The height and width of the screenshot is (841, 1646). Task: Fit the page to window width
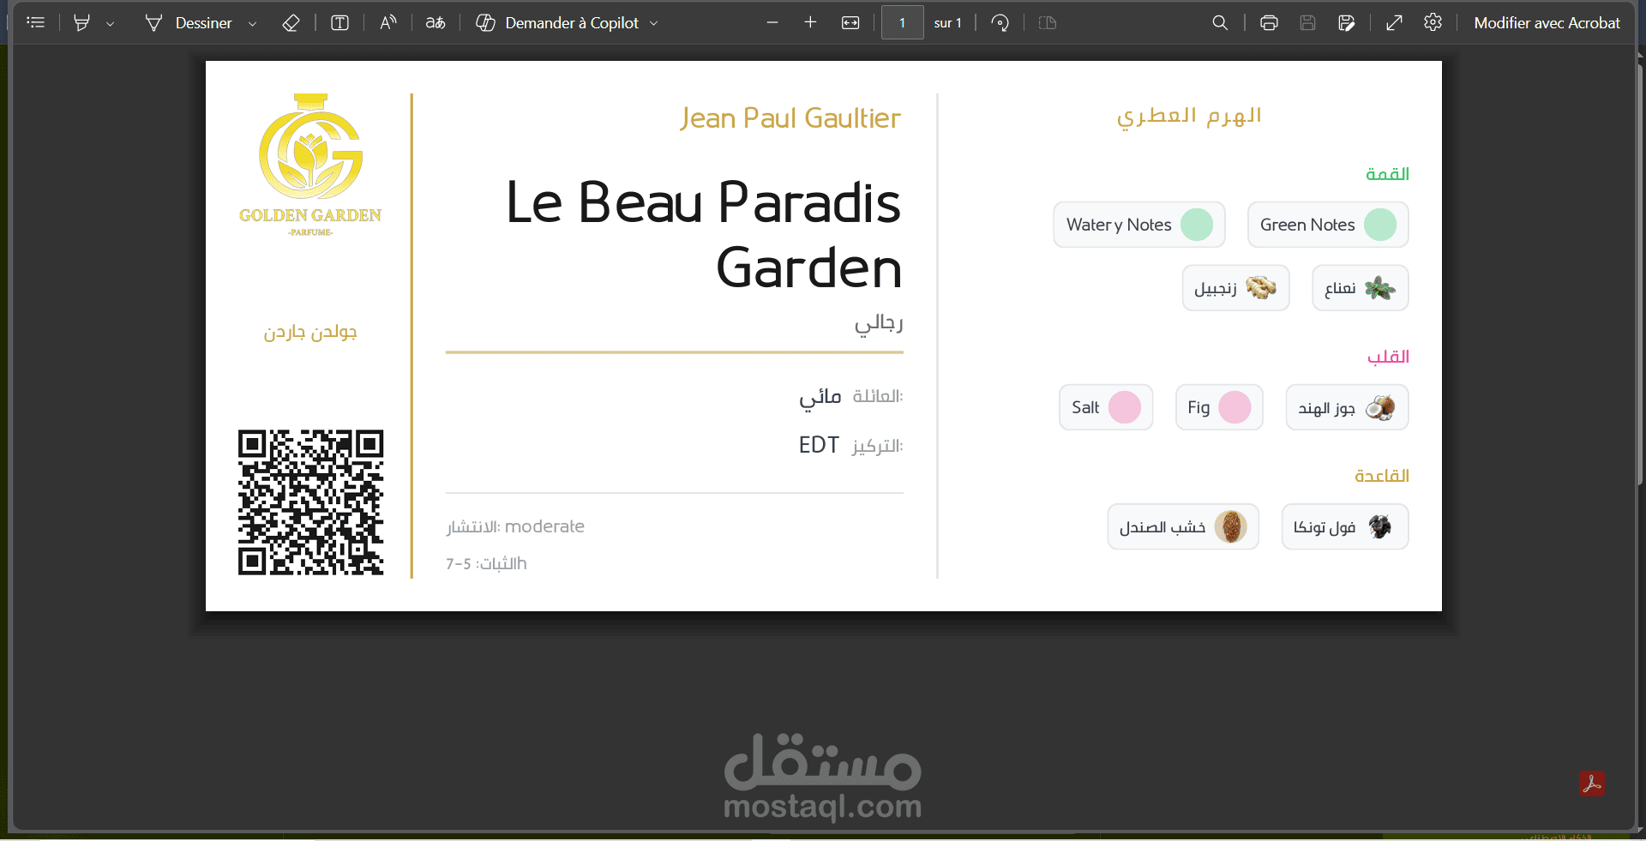(x=850, y=23)
